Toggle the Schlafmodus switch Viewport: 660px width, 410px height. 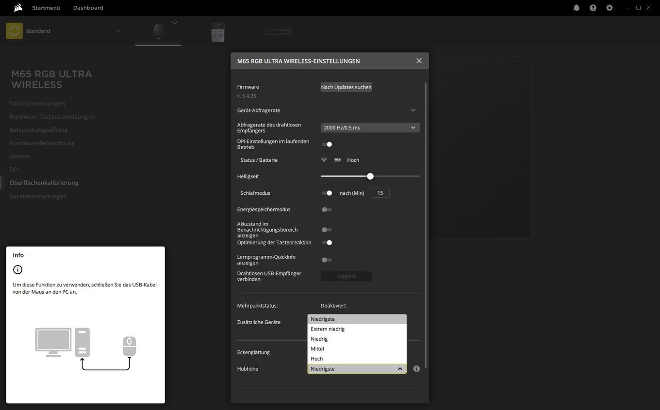pos(327,193)
